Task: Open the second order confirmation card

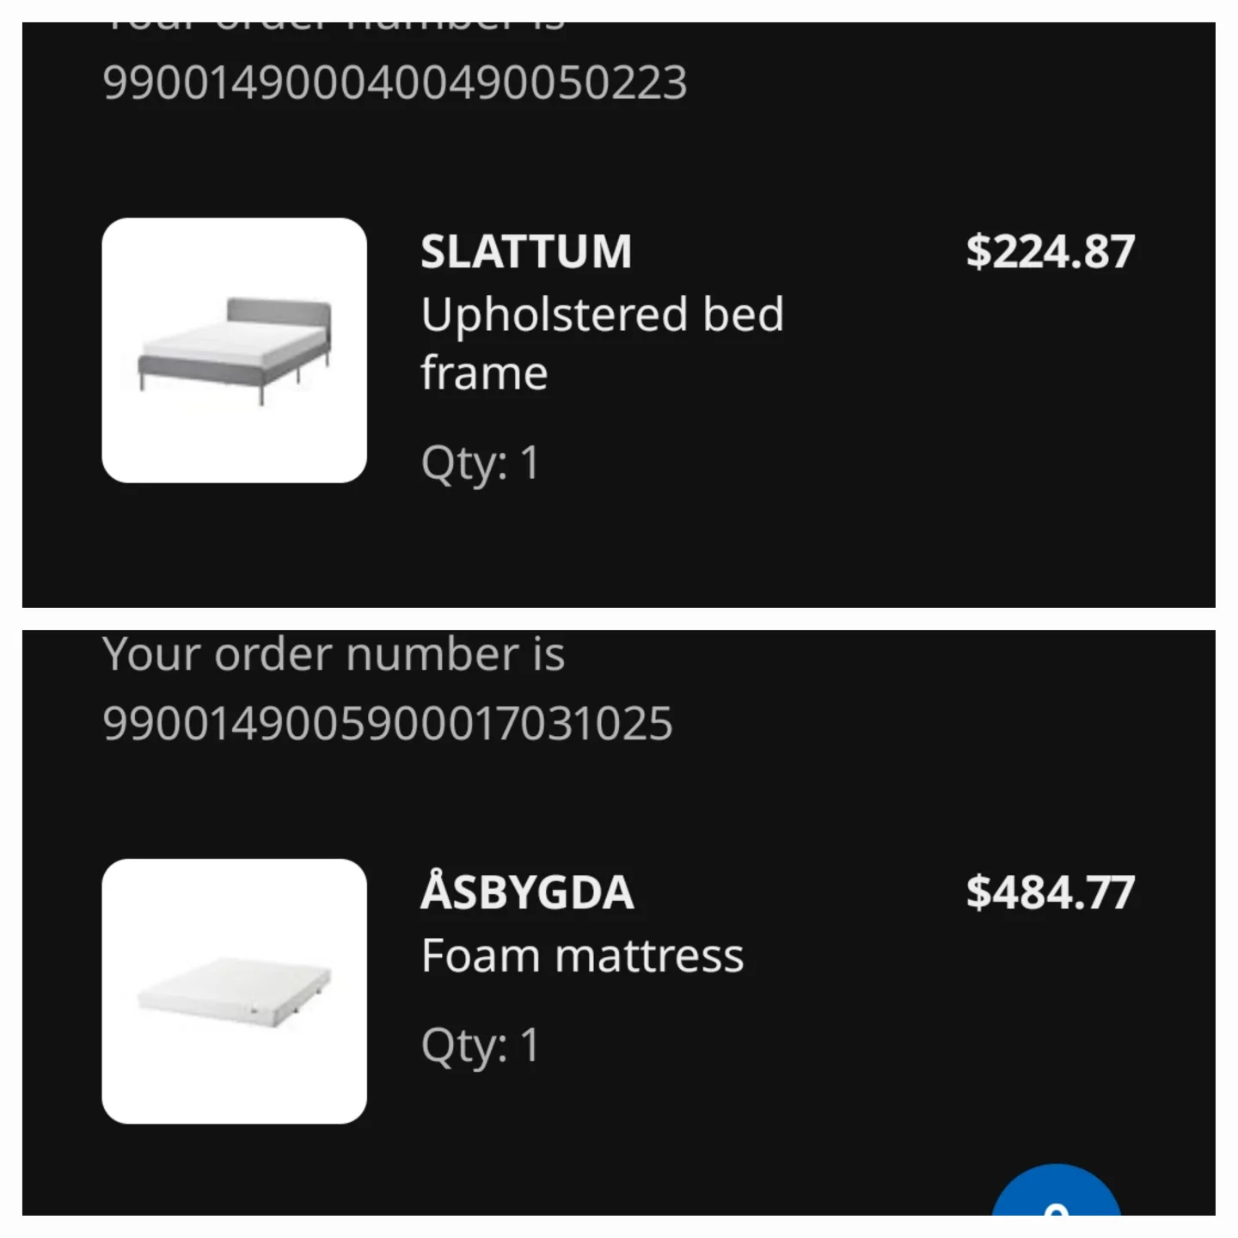Action: [619, 929]
